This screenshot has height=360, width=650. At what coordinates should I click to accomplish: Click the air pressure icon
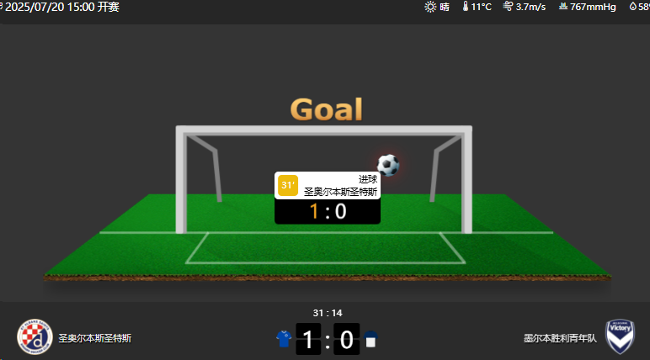click(563, 6)
